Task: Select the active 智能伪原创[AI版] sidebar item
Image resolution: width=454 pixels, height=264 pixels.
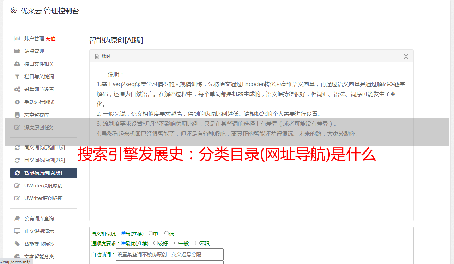Action: (43, 173)
